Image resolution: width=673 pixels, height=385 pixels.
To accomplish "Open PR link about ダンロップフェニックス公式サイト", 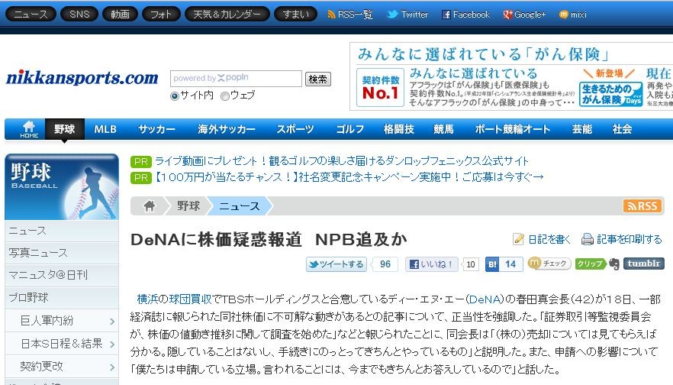I will (341, 161).
